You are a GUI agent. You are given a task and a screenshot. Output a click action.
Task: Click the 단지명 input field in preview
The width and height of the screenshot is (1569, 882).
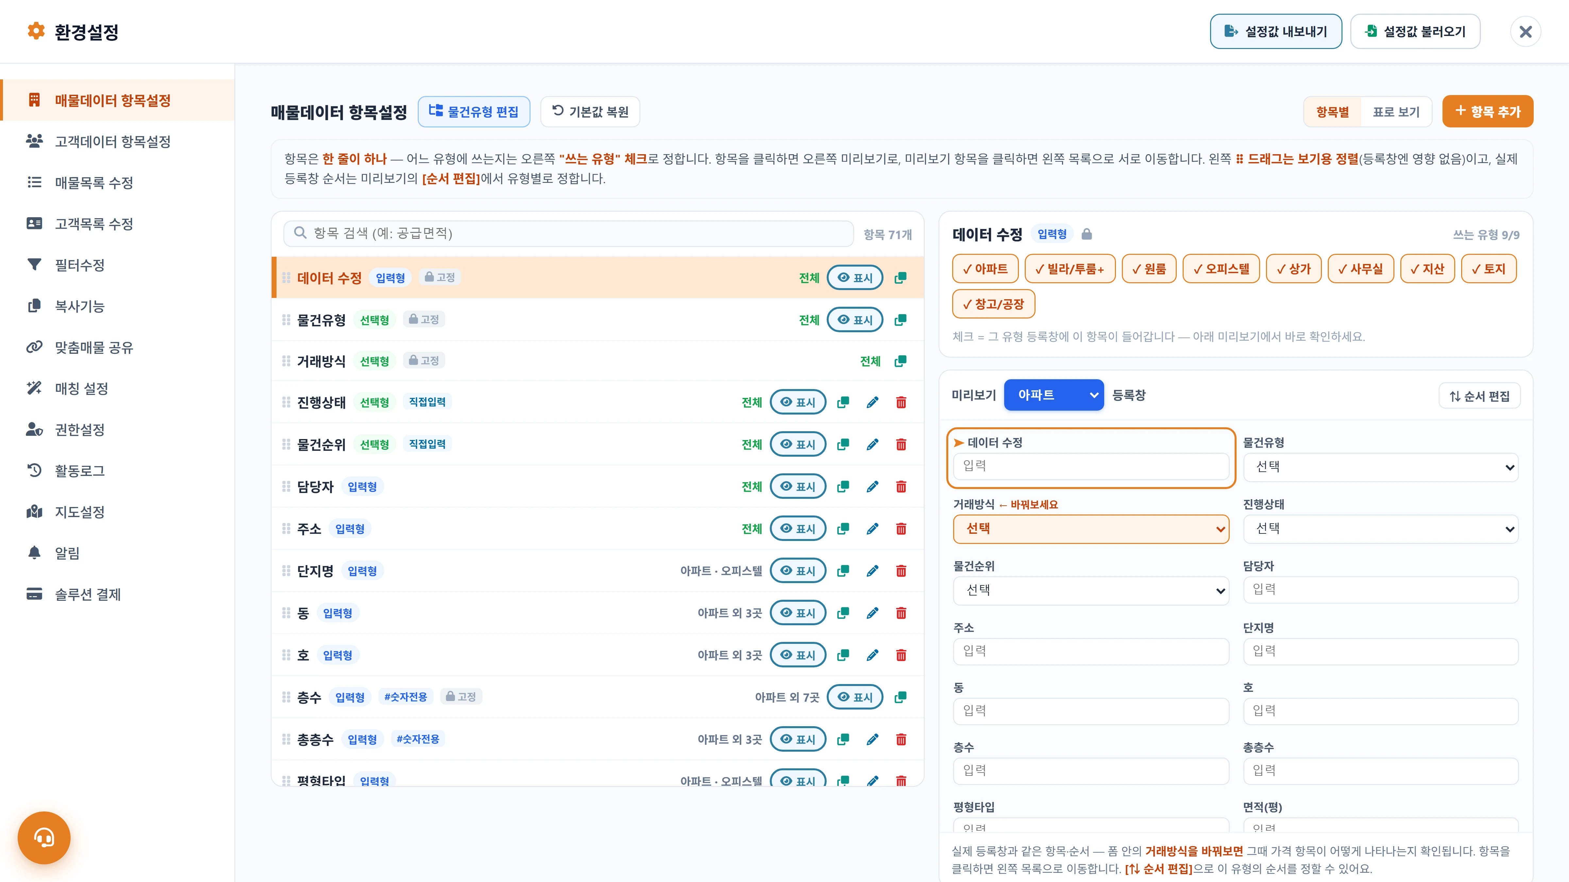tap(1380, 651)
